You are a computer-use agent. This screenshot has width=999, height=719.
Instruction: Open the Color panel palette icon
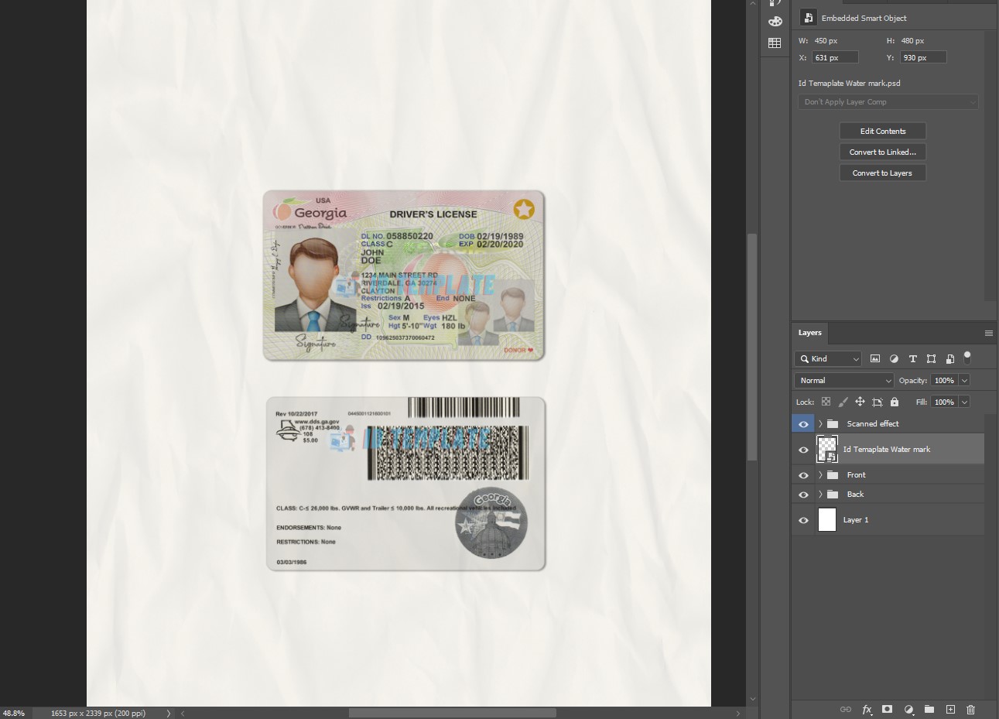tap(775, 22)
